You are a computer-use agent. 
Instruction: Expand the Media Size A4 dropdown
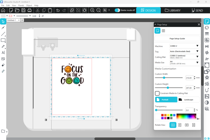tap(185, 63)
